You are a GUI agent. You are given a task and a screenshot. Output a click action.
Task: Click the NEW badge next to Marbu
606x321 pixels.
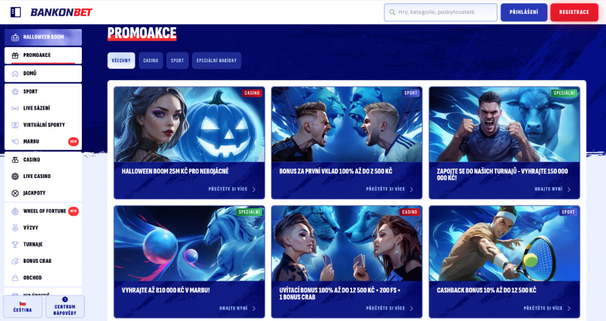(x=73, y=141)
